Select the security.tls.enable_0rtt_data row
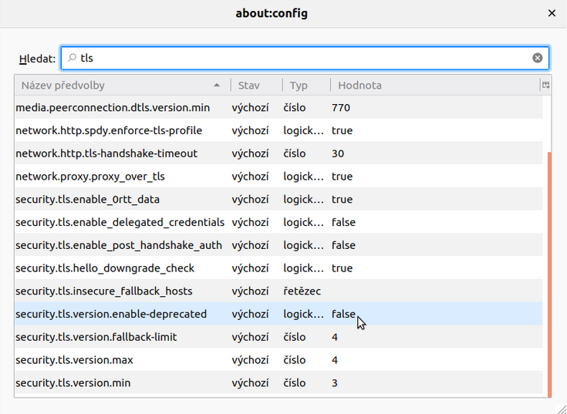Viewport: 567px width, 414px height. point(87,199)
